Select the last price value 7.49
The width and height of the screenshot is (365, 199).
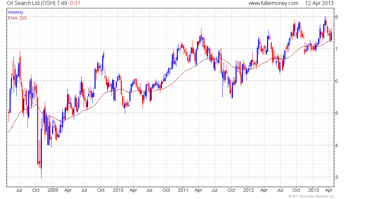pyautogui.click(x=62, y=3)
